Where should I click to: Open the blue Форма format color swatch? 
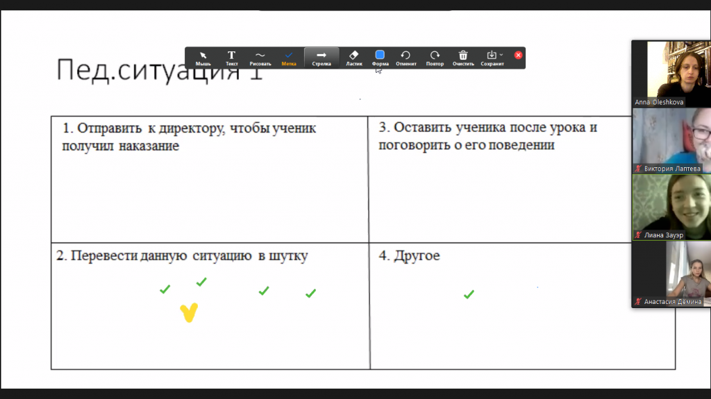380,56
